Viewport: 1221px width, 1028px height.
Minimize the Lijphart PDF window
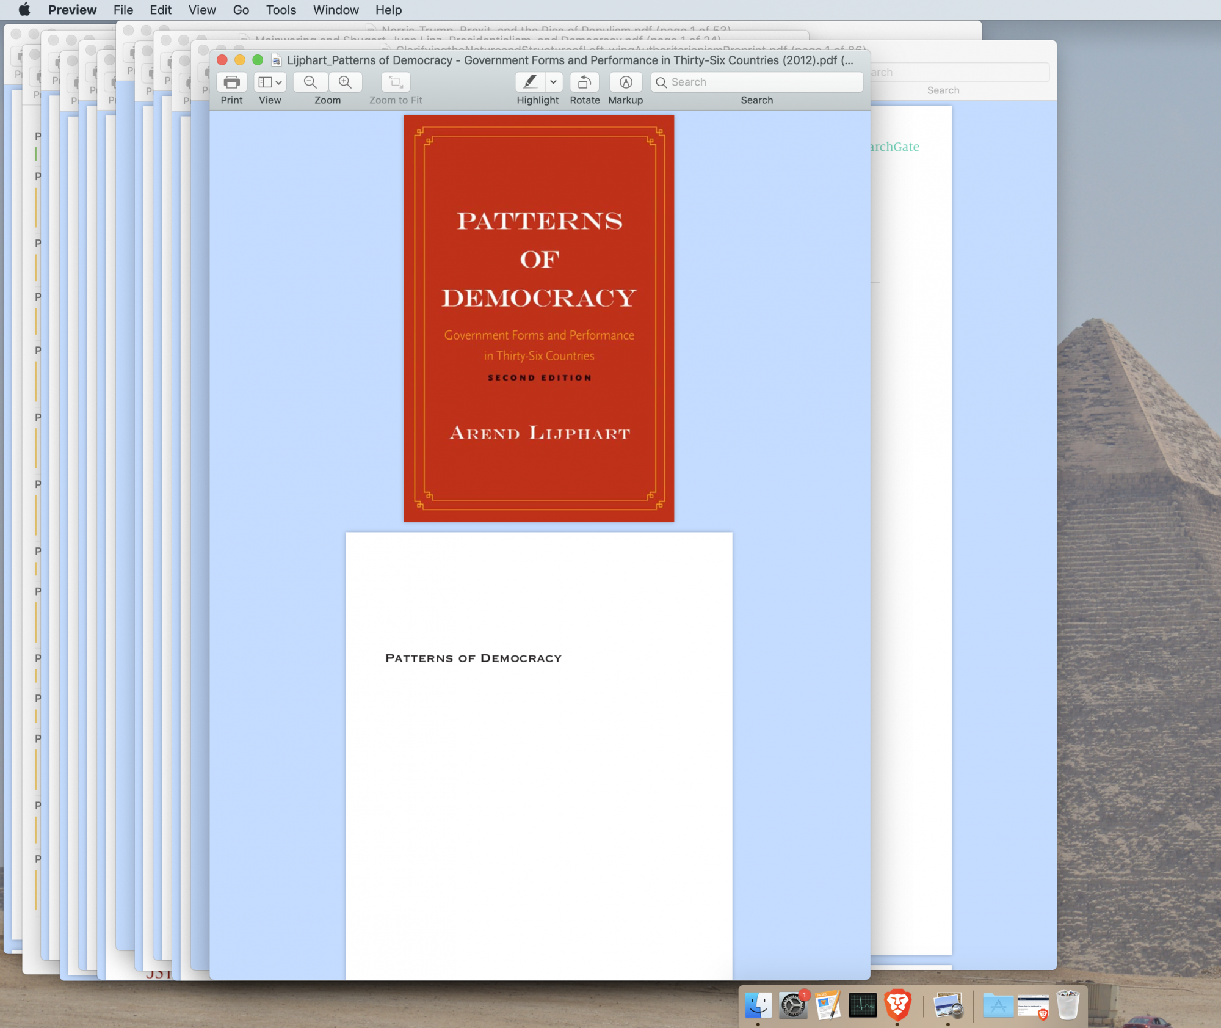240,60
